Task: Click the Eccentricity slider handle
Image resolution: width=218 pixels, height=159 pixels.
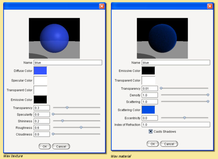Action: pos(185,118)
